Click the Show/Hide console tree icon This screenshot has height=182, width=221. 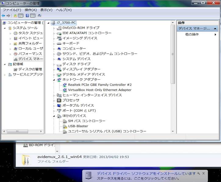pyautogui.click(x=21, y=15)
